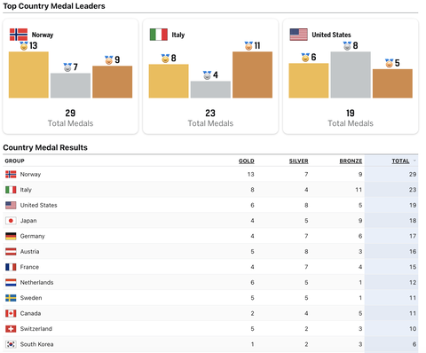Click Norway's silver bar in the chart
This screenshot has width=426, height=353.
(x=70, y=85)
